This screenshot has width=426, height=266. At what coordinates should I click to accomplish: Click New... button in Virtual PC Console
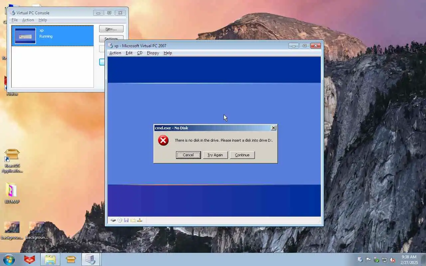111,29
